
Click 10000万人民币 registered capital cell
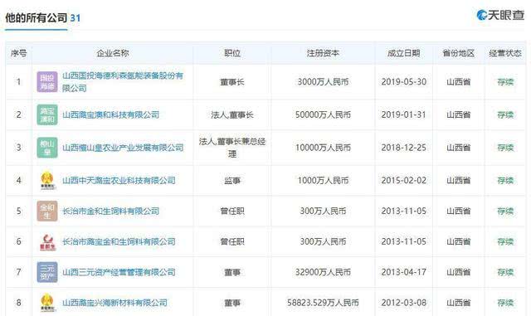pyautogui.click(x=323, y=148)
